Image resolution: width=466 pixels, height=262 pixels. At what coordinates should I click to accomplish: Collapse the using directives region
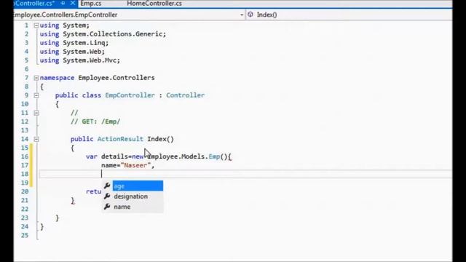[x=36, y=25]
